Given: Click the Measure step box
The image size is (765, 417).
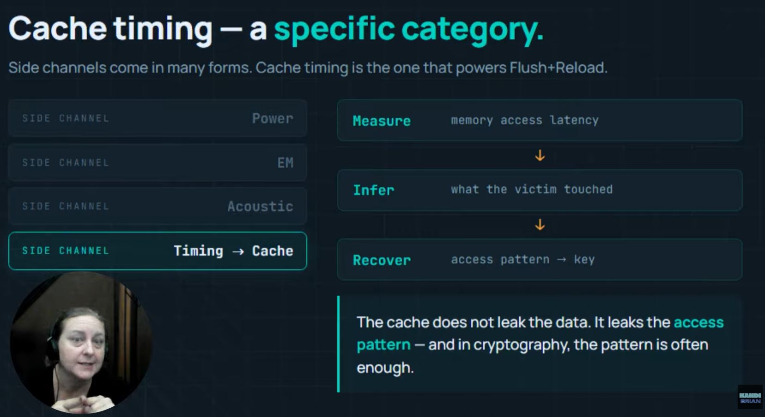Looking at the screenshot, I should [540, 120].
